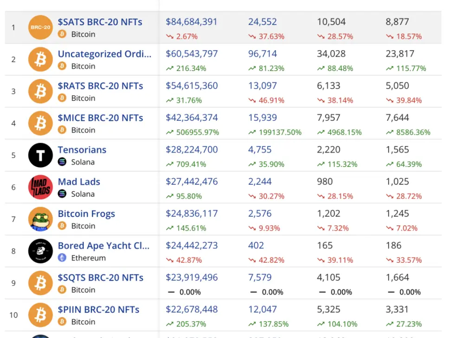Screen dimensions: 451x338
Task: Click the $RATS Bitcoin logo icon
Action: pos(40,91)
